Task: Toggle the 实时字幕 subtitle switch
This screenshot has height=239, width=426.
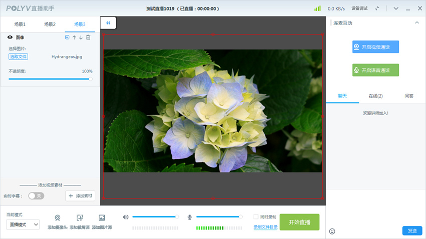Action: pos(36,196)
